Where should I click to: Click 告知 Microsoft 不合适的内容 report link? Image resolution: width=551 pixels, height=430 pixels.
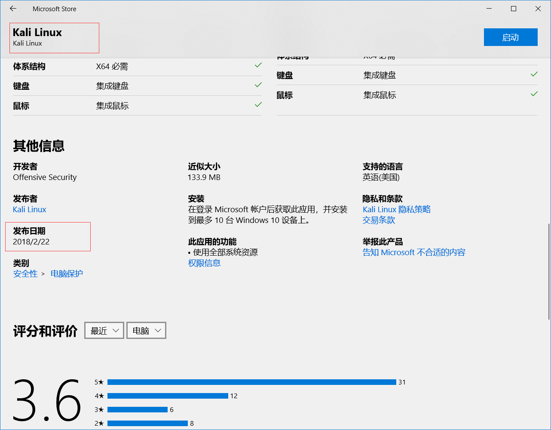[414, 253]
